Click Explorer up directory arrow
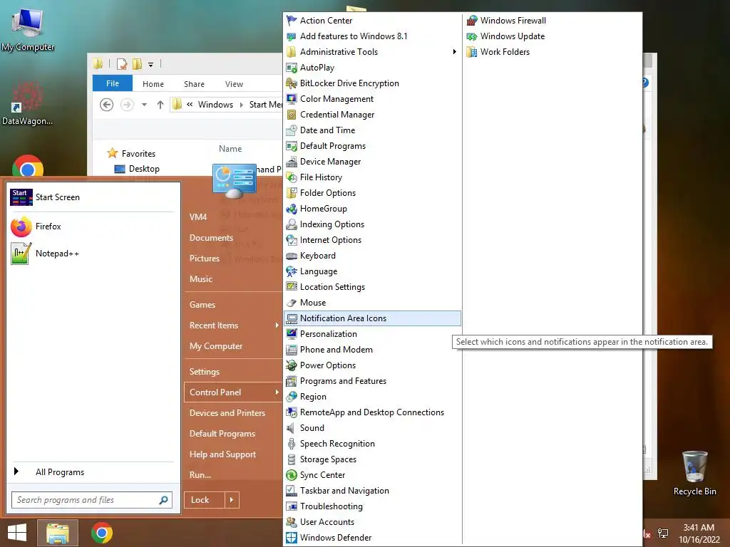This screenshot has height=547, width=730. click(x=160, y=105)
